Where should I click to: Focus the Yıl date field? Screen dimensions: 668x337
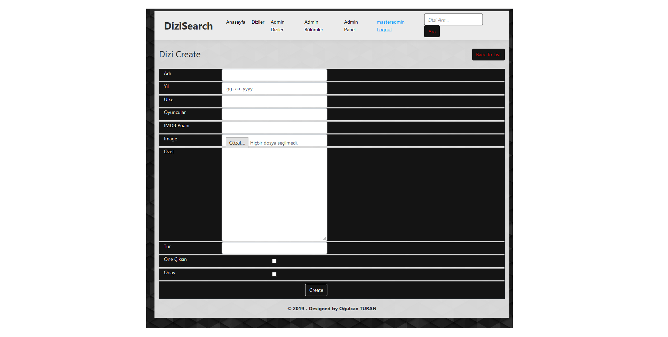[275, 88]
